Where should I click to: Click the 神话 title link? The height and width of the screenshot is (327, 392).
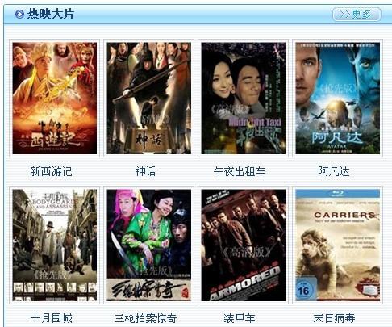pos(145,171)
